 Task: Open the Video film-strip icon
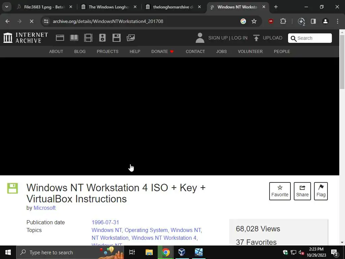click(88, 38)
